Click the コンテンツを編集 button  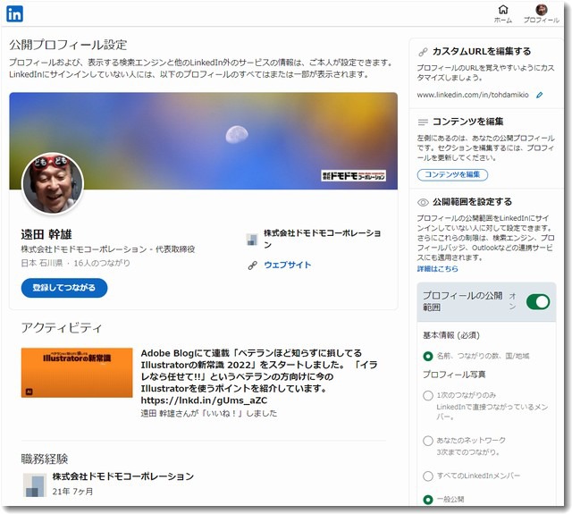[x=452, y=174]
